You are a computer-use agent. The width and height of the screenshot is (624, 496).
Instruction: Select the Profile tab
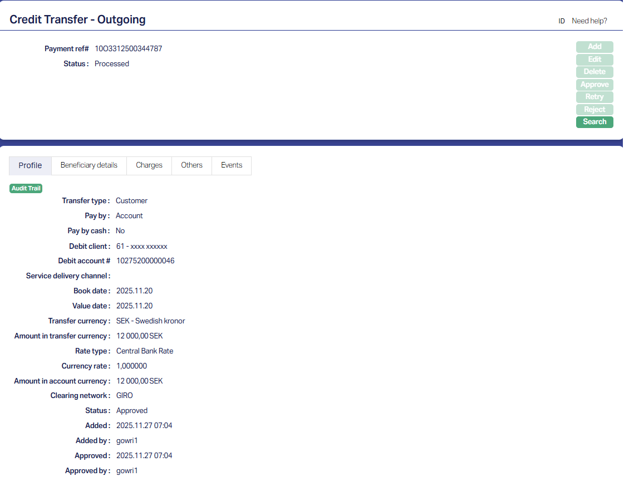30,165
